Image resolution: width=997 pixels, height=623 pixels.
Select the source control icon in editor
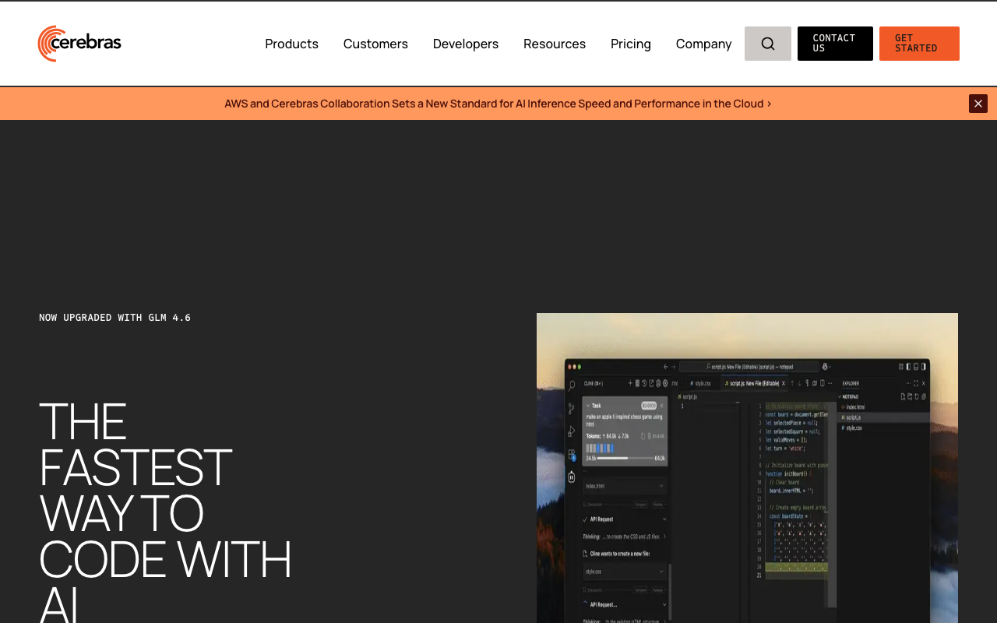pyautogui.click(x=571, y=408)
